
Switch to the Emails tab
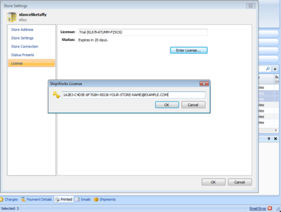click(83, 200)
